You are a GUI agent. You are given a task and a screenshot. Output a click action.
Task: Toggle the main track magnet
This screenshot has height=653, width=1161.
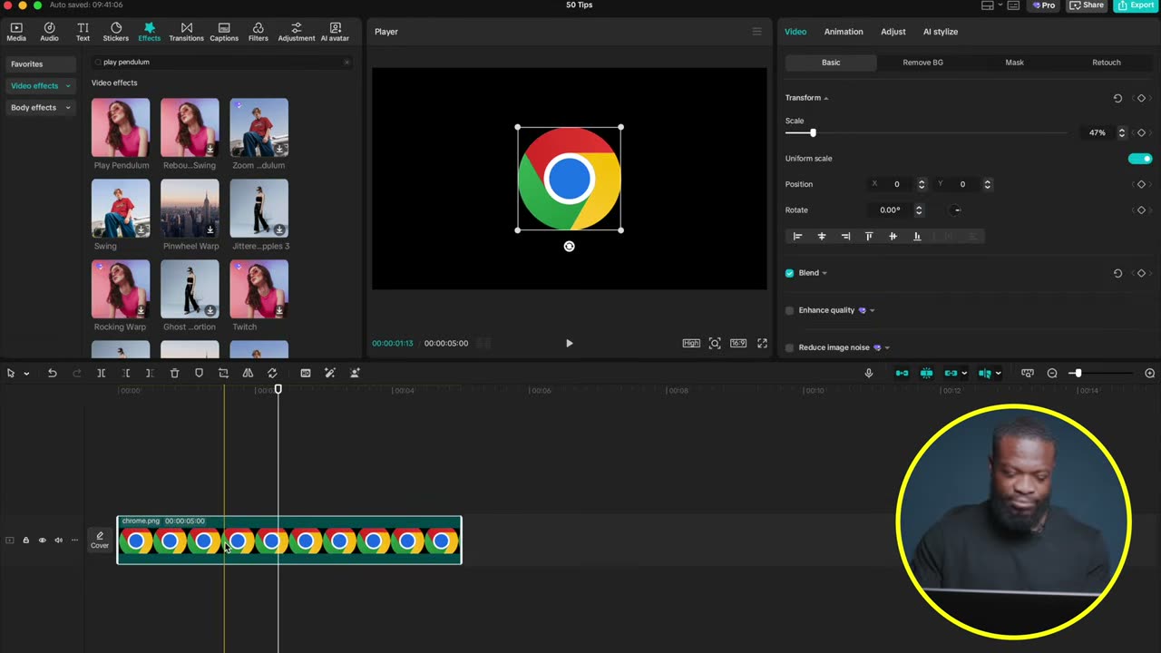(x=902, y=373)
